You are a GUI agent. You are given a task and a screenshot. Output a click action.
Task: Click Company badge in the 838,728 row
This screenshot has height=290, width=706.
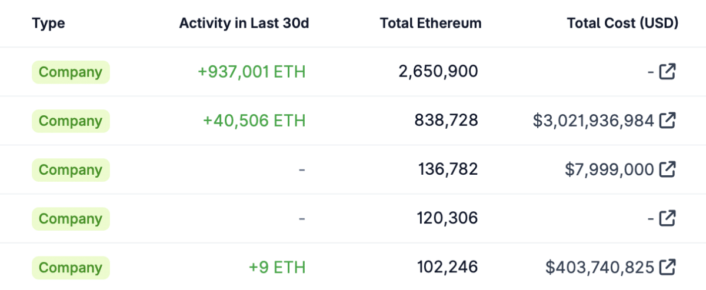[x=71, y=121]
